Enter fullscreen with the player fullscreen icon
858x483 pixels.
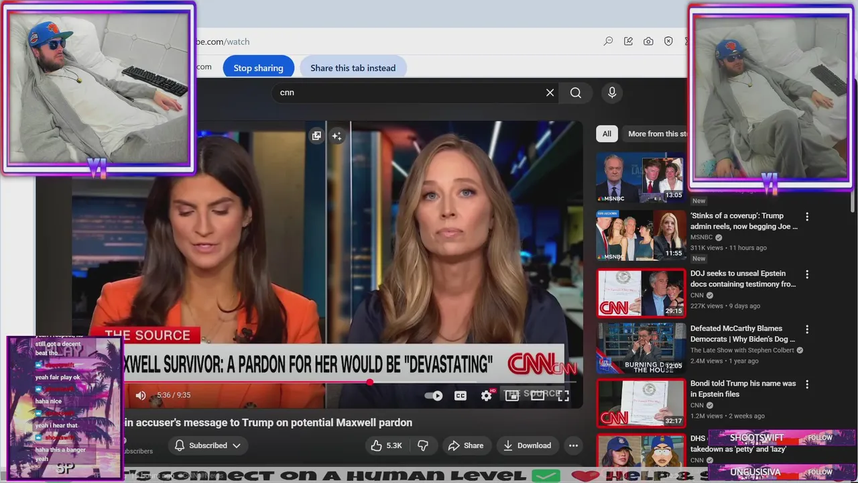[563, 396]
